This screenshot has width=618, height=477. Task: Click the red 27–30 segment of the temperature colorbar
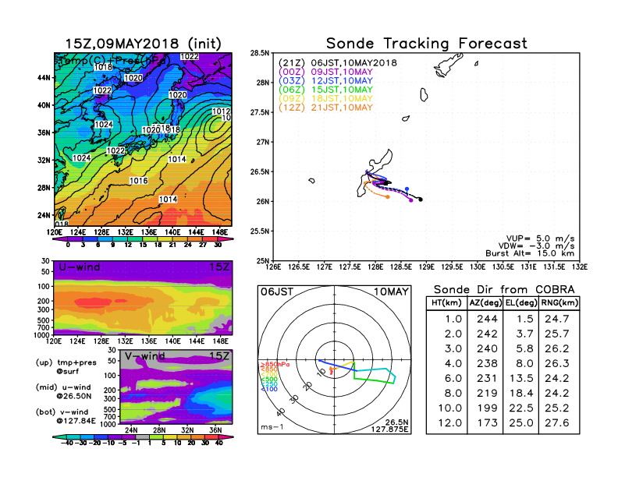coord(211,239)
